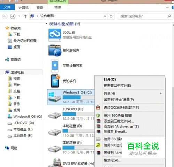
Task: Click the Back navigation arrow
Action: 5,16
